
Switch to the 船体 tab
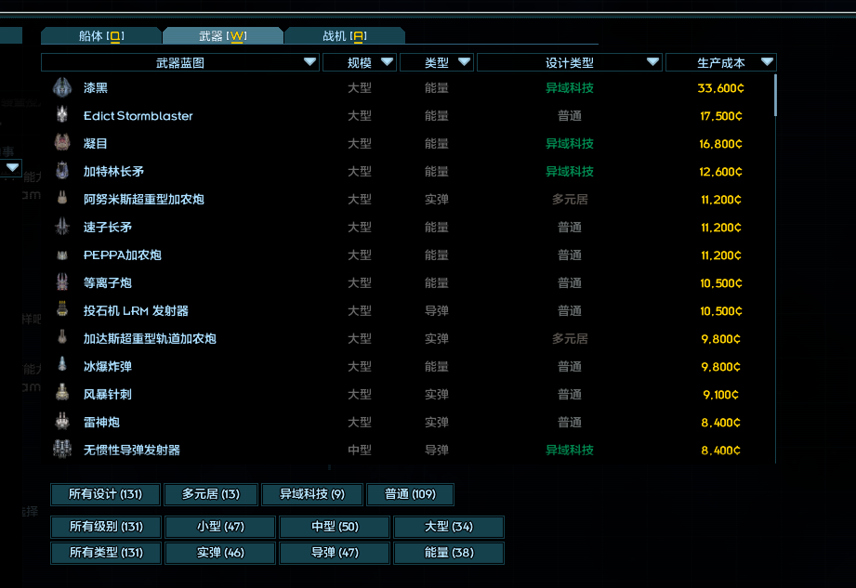pyautogui.click(x=101, y=36)
